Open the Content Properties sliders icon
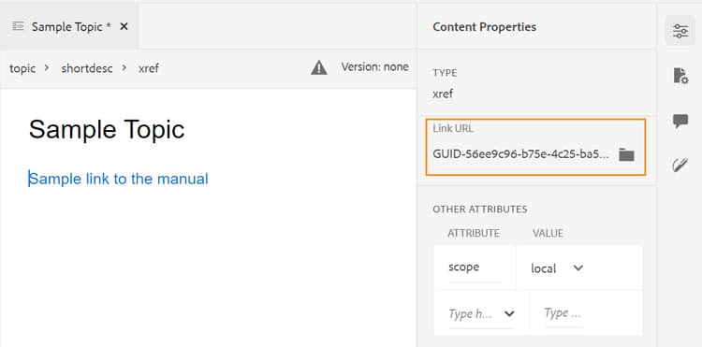The image size is (702, 347). pyautogui.click(x=680, y=31)
